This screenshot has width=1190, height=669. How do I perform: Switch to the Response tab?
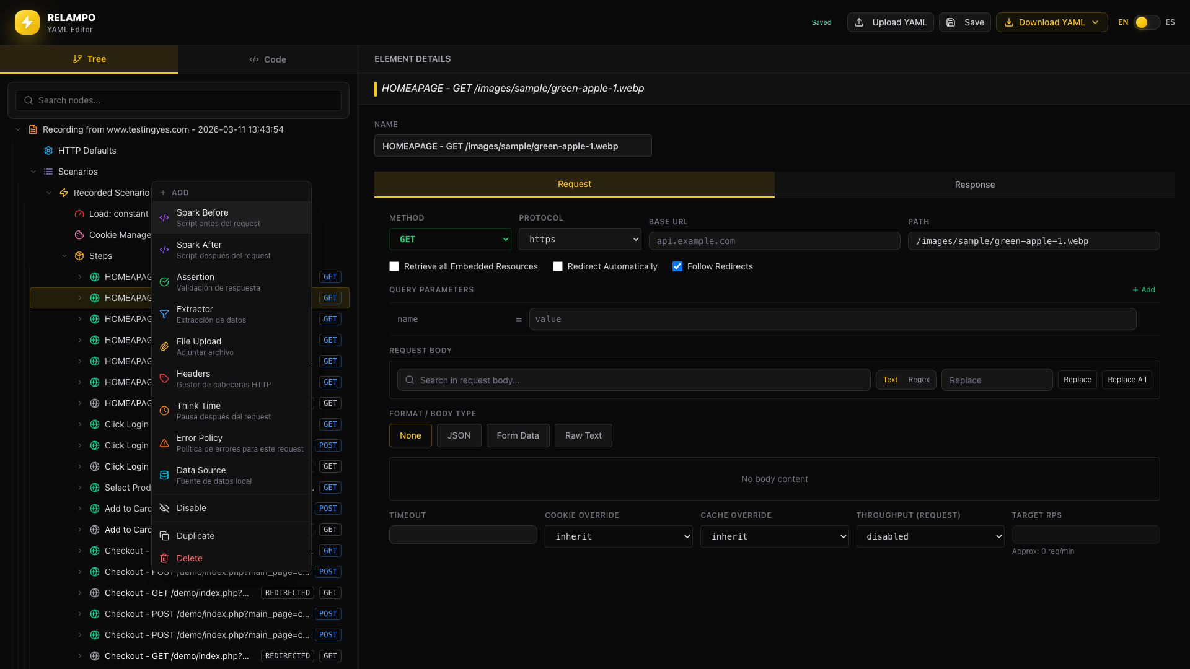(974, 184)
